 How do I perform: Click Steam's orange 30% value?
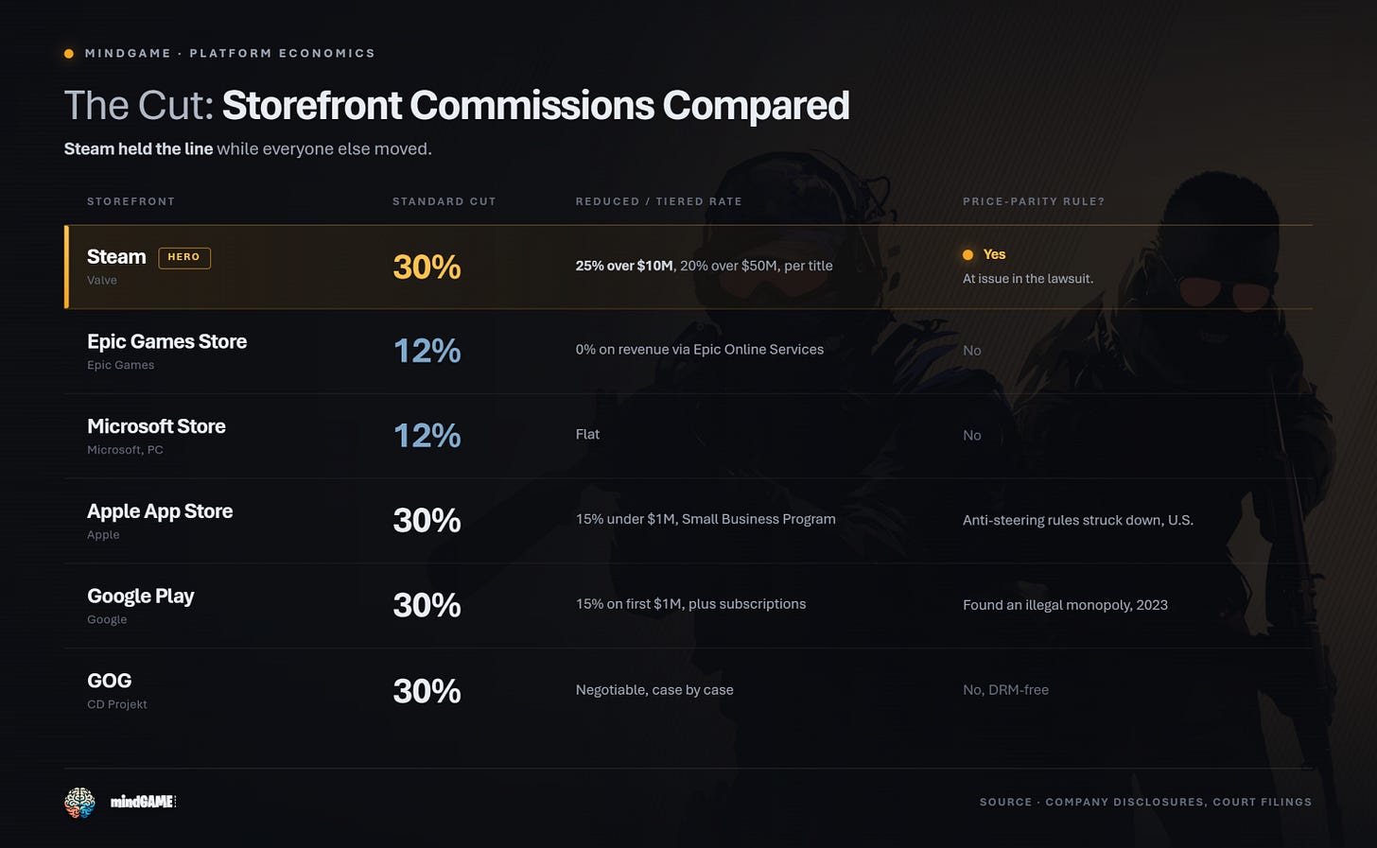427,267
